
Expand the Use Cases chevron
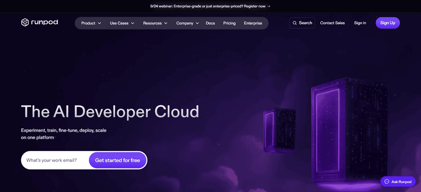(x=132, y=23)
